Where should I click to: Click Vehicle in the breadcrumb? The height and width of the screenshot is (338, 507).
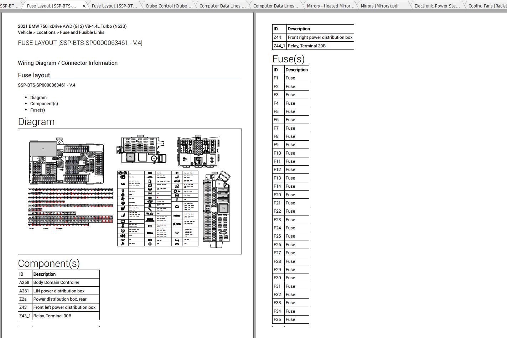(x=25, y=32)
